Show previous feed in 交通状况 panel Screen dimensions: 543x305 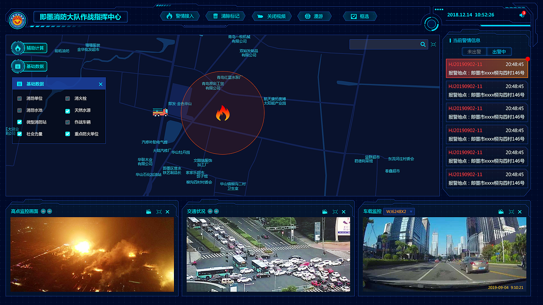click(210, 211)
